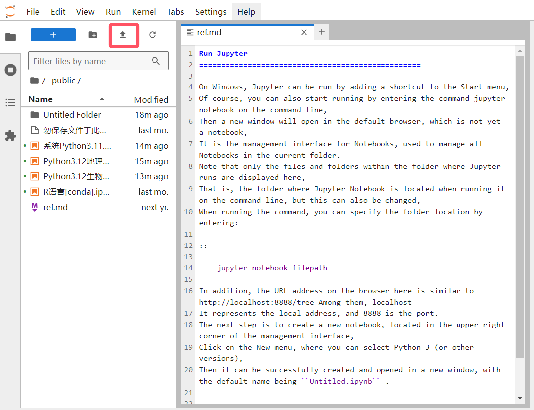The height and width of the screenshot is (410, 534).
Task: Select the R语言[conda] notebook file
Action: (x=98, y=192)
